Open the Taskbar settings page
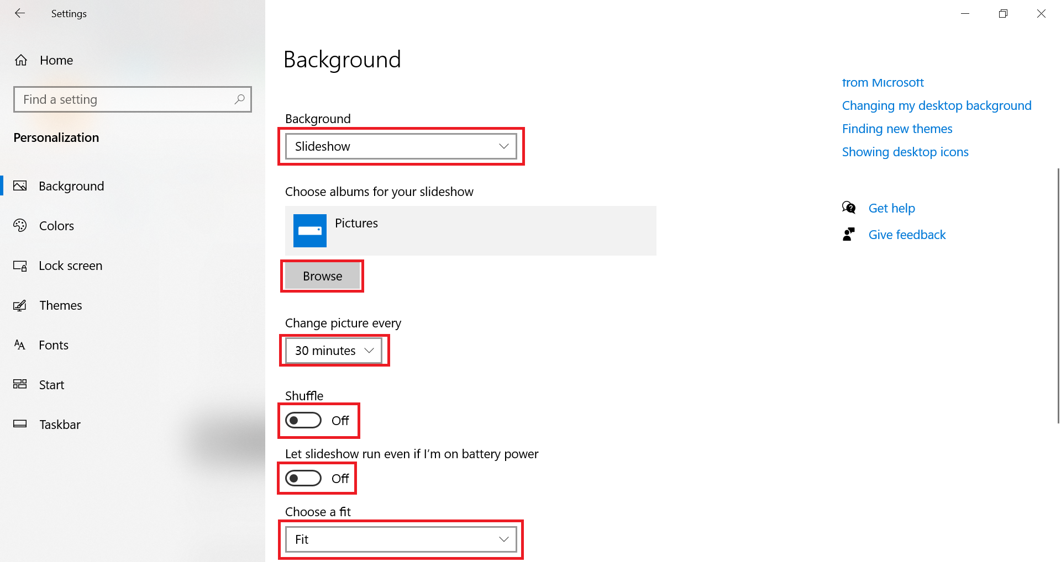 [60, 425]
